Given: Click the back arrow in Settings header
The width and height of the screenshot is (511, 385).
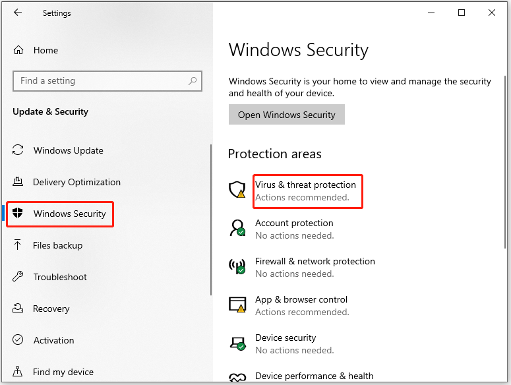Looking at the screenshot, I should pos(18,13).
